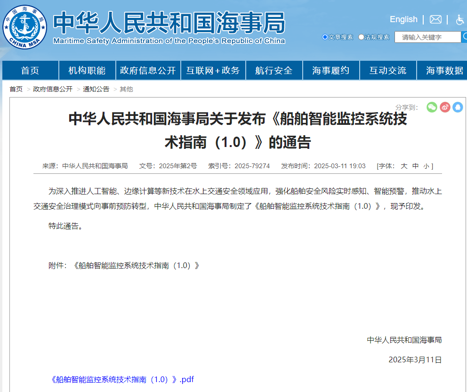Go to 通知公告 in the breadcrumb

pos(96,89)
